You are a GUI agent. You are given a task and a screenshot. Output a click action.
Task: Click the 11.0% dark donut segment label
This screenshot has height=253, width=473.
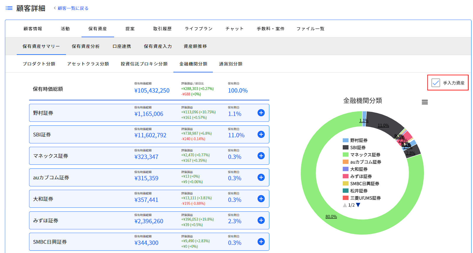coord(383,125)
